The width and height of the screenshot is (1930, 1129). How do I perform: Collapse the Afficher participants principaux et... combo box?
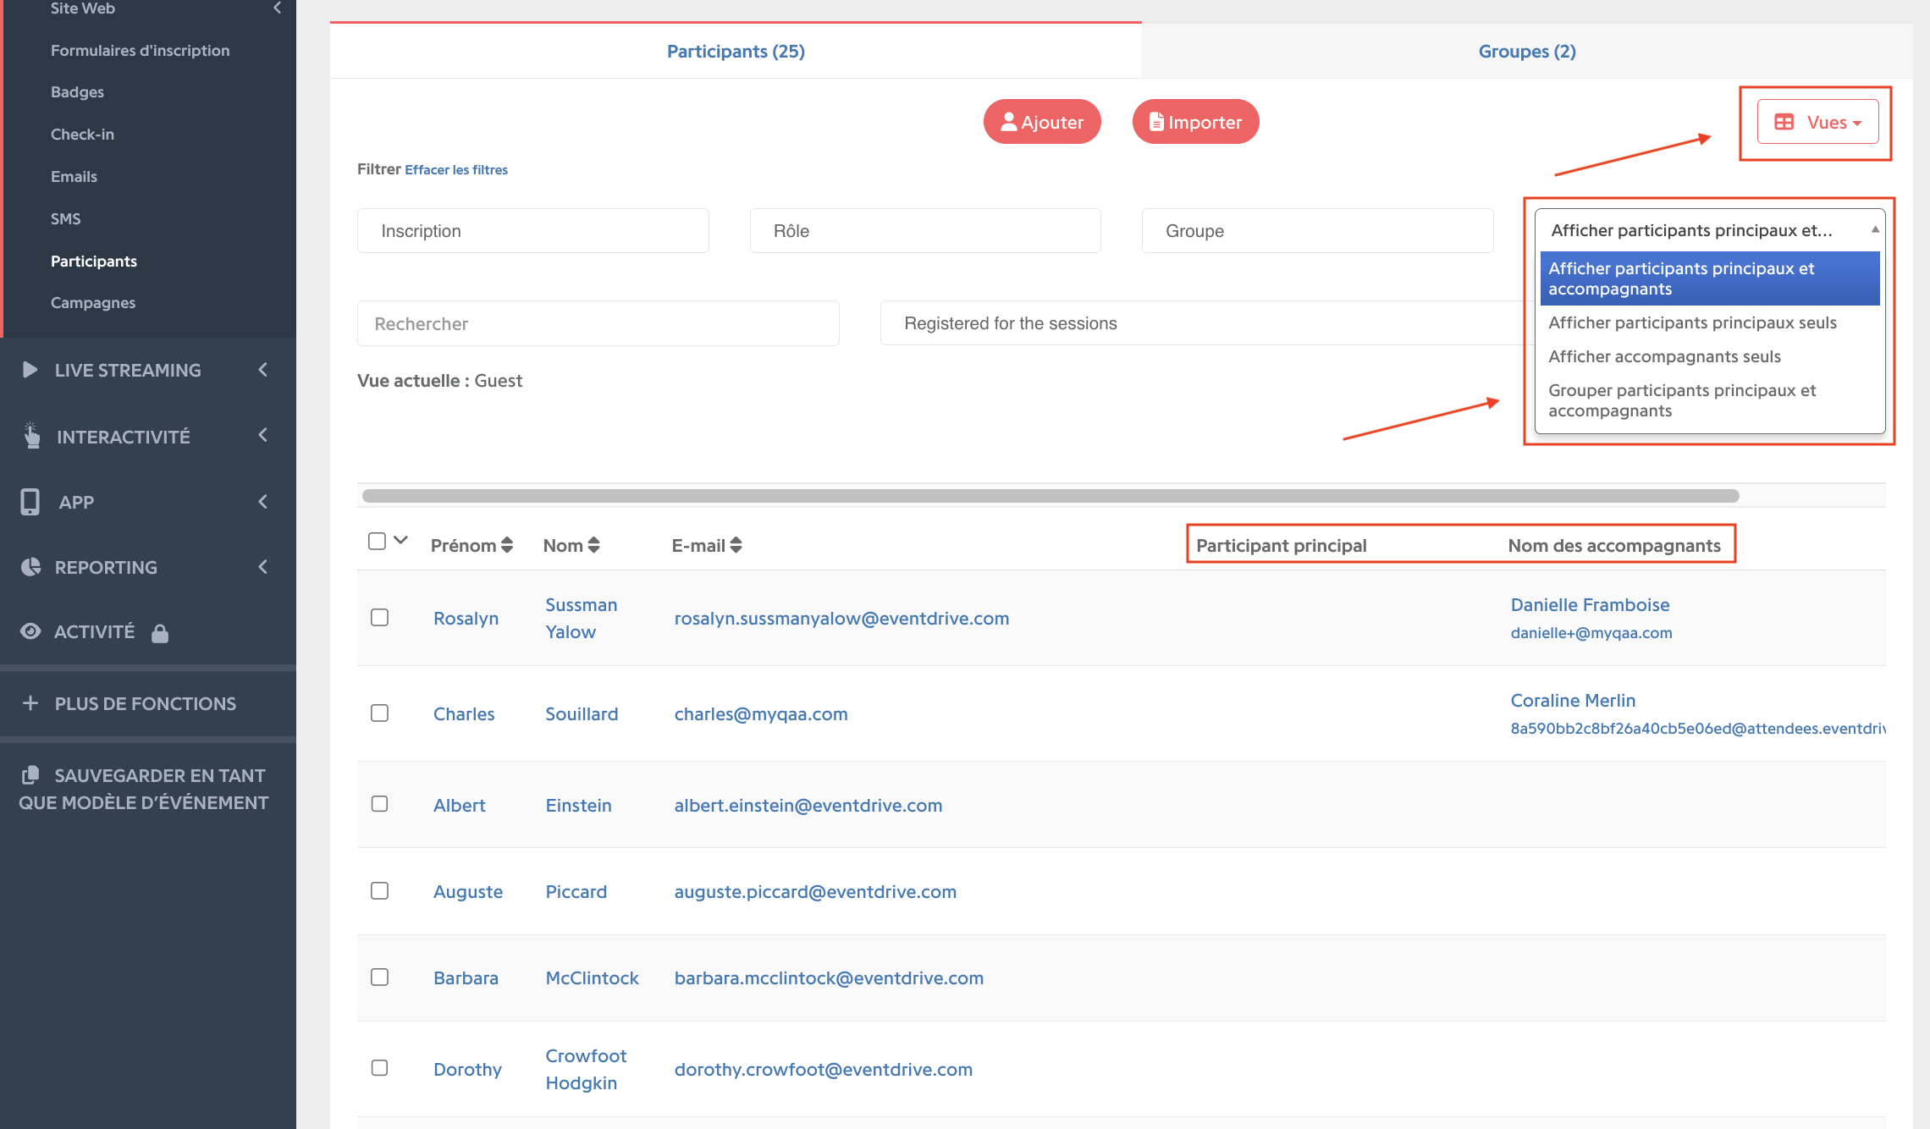coord(1709,230)
